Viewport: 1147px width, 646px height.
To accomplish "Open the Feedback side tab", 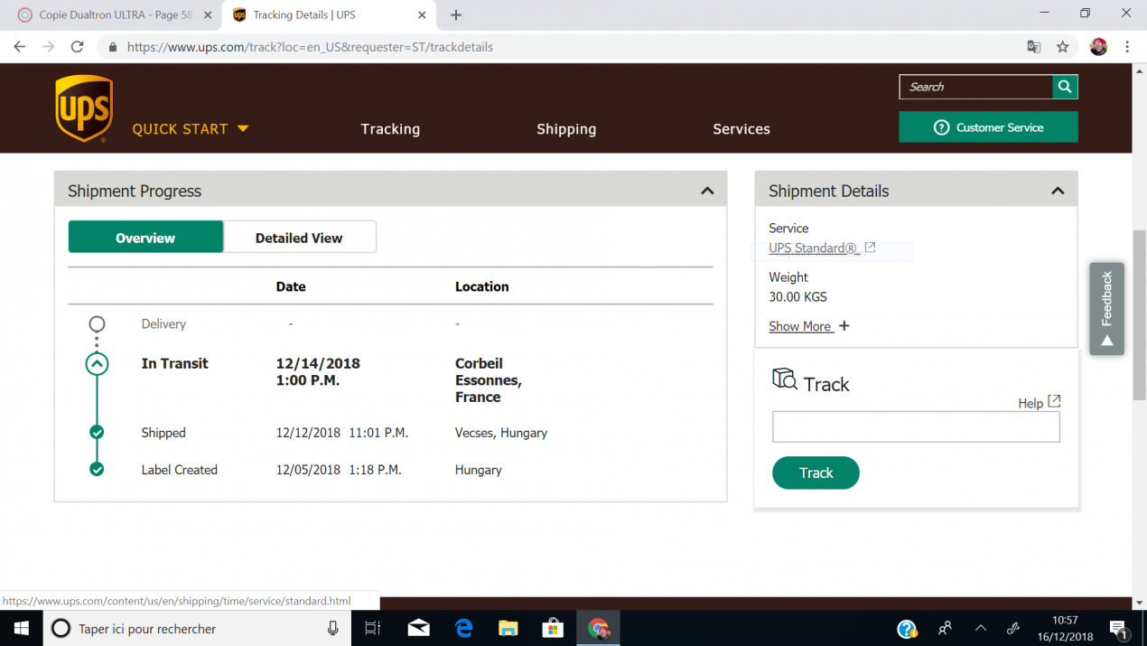I will [x=1106, y=309].
